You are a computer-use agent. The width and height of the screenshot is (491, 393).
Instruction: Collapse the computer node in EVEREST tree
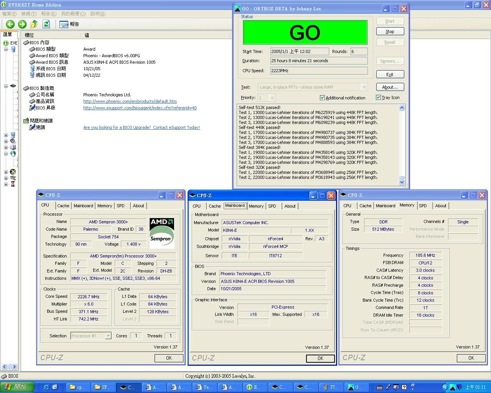6,49
